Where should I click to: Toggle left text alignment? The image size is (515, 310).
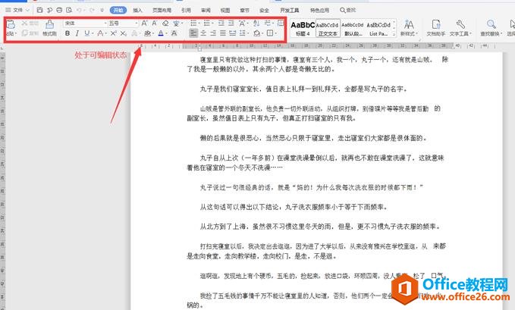(x=193, y=34)
